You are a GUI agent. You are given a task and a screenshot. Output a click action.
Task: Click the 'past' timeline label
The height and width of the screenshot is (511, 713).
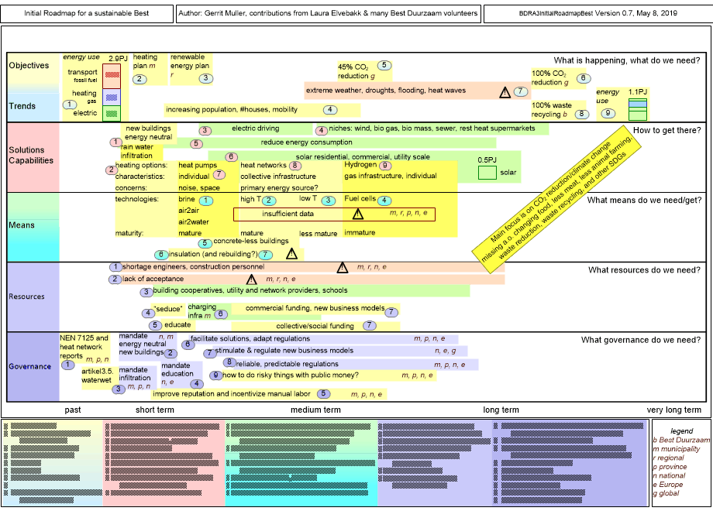[73, 410]
